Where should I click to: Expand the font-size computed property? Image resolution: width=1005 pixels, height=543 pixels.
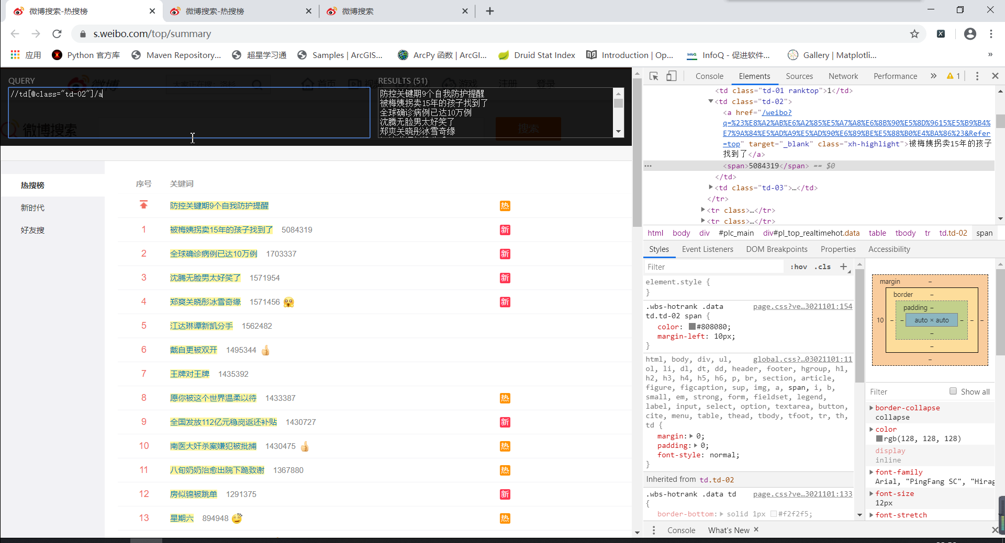pos(872,493)
